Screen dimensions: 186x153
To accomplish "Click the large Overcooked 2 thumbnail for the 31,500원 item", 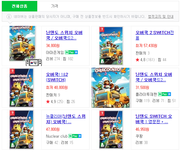I will (111, 88).
